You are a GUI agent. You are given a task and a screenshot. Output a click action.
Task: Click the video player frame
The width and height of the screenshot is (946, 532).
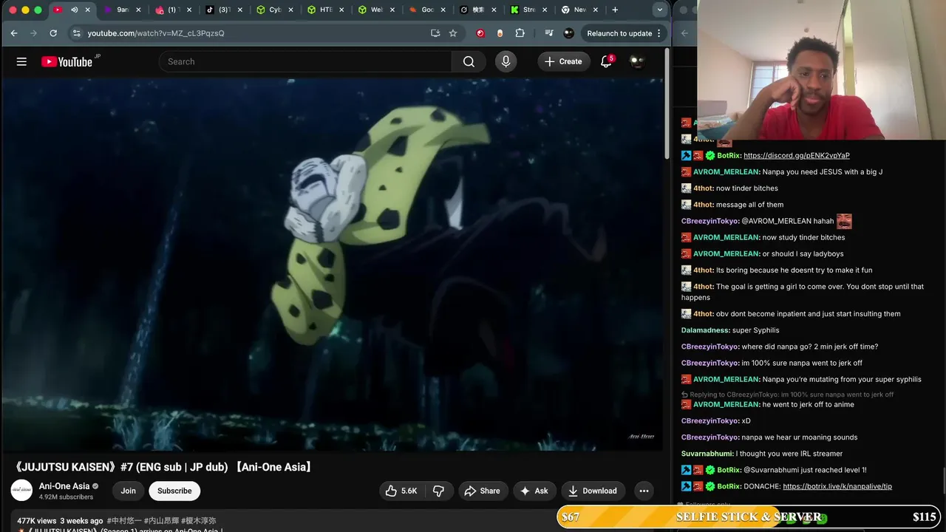[333, 265]
